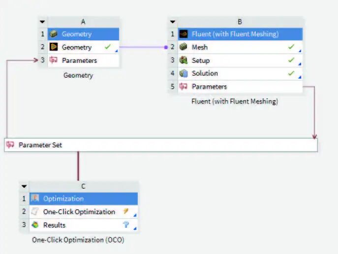The image size is (338, 254).
Task: Select the One-Click Optimization cell
Action: click(84, 212)
